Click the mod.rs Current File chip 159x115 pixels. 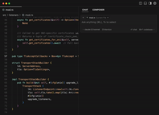pyautogui.click(x=98, y=18)
